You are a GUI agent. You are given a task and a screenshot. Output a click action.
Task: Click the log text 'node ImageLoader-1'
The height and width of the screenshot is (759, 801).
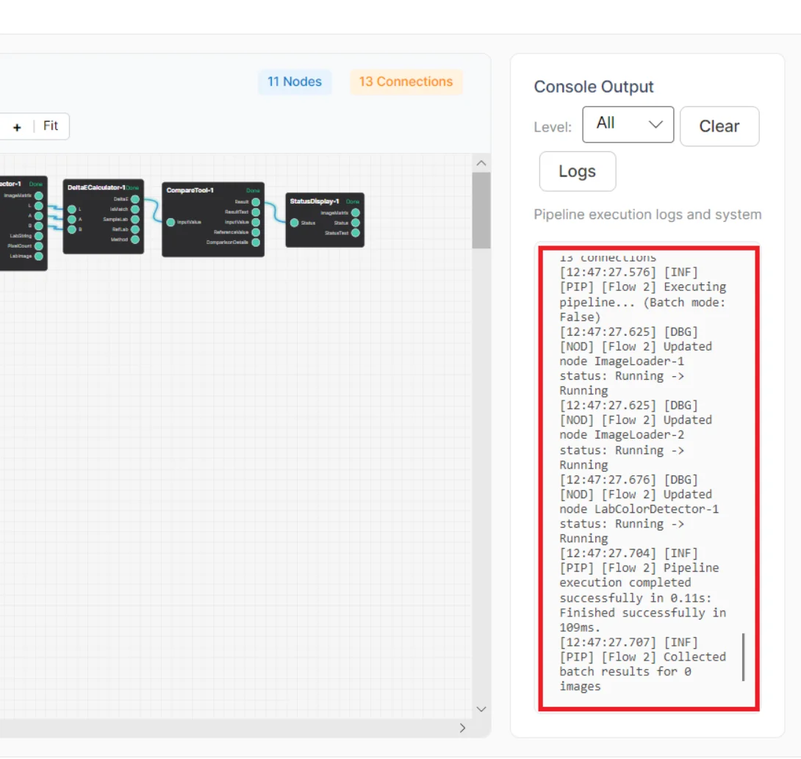click(622, 361)
